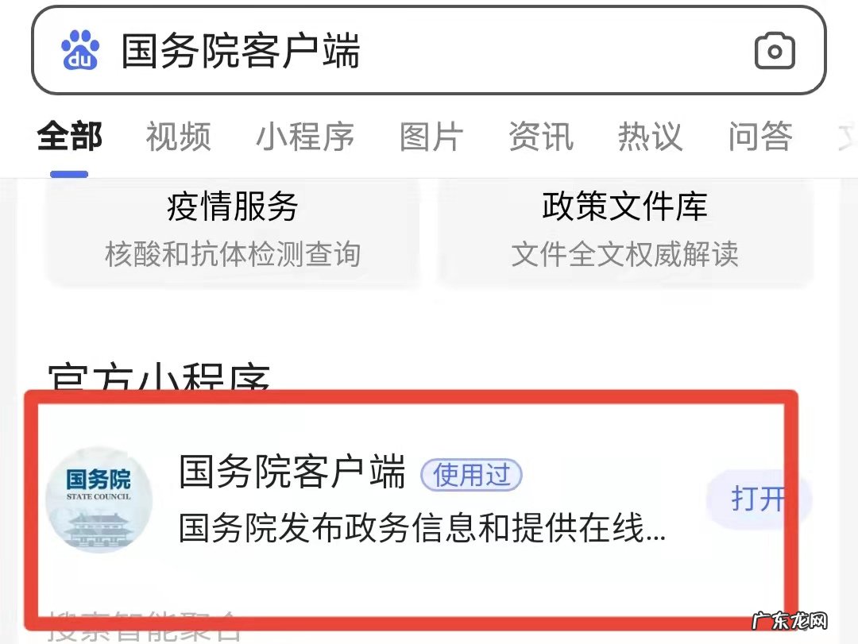Click the 文件全文权威解读 subtitle
Viewport: 858px width, 644px height.
point(625,254)
